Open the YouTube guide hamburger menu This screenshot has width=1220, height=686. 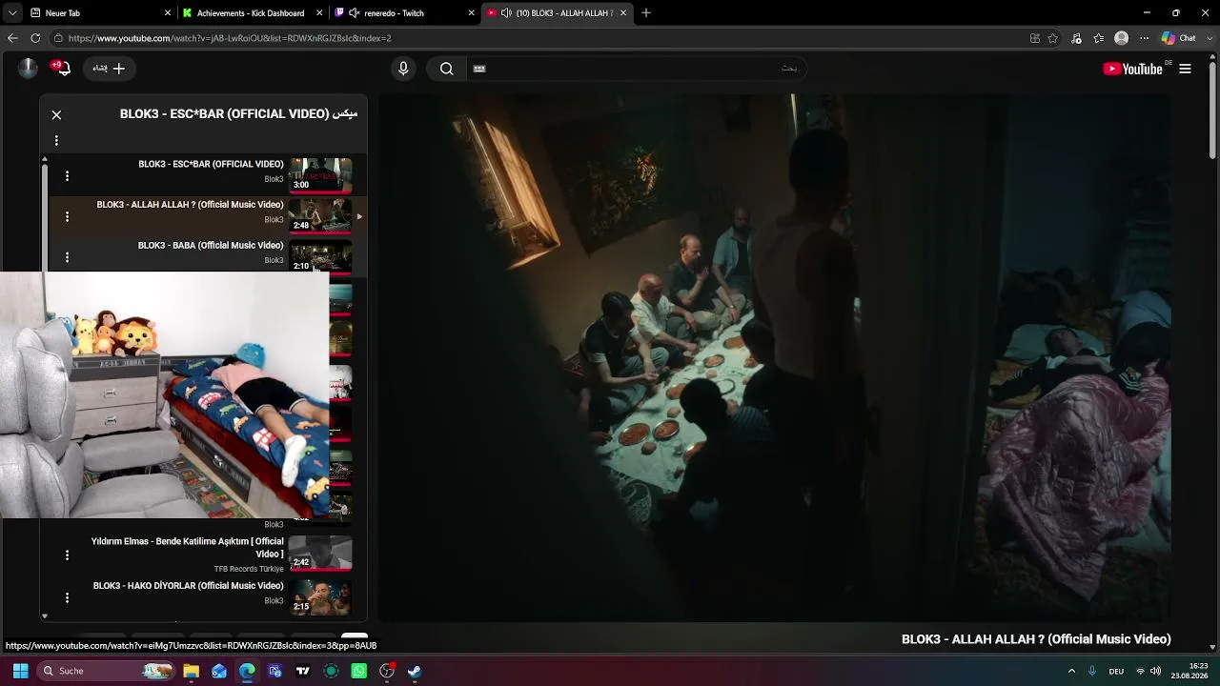[1185, 69]
